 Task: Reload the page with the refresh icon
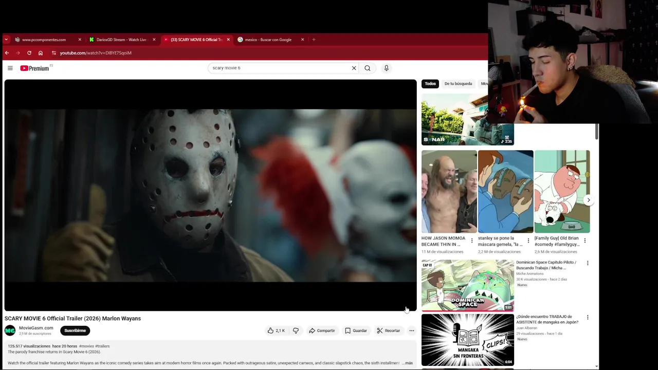[29, 53]
